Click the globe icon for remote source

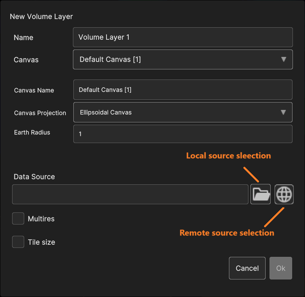pos(284,194)
